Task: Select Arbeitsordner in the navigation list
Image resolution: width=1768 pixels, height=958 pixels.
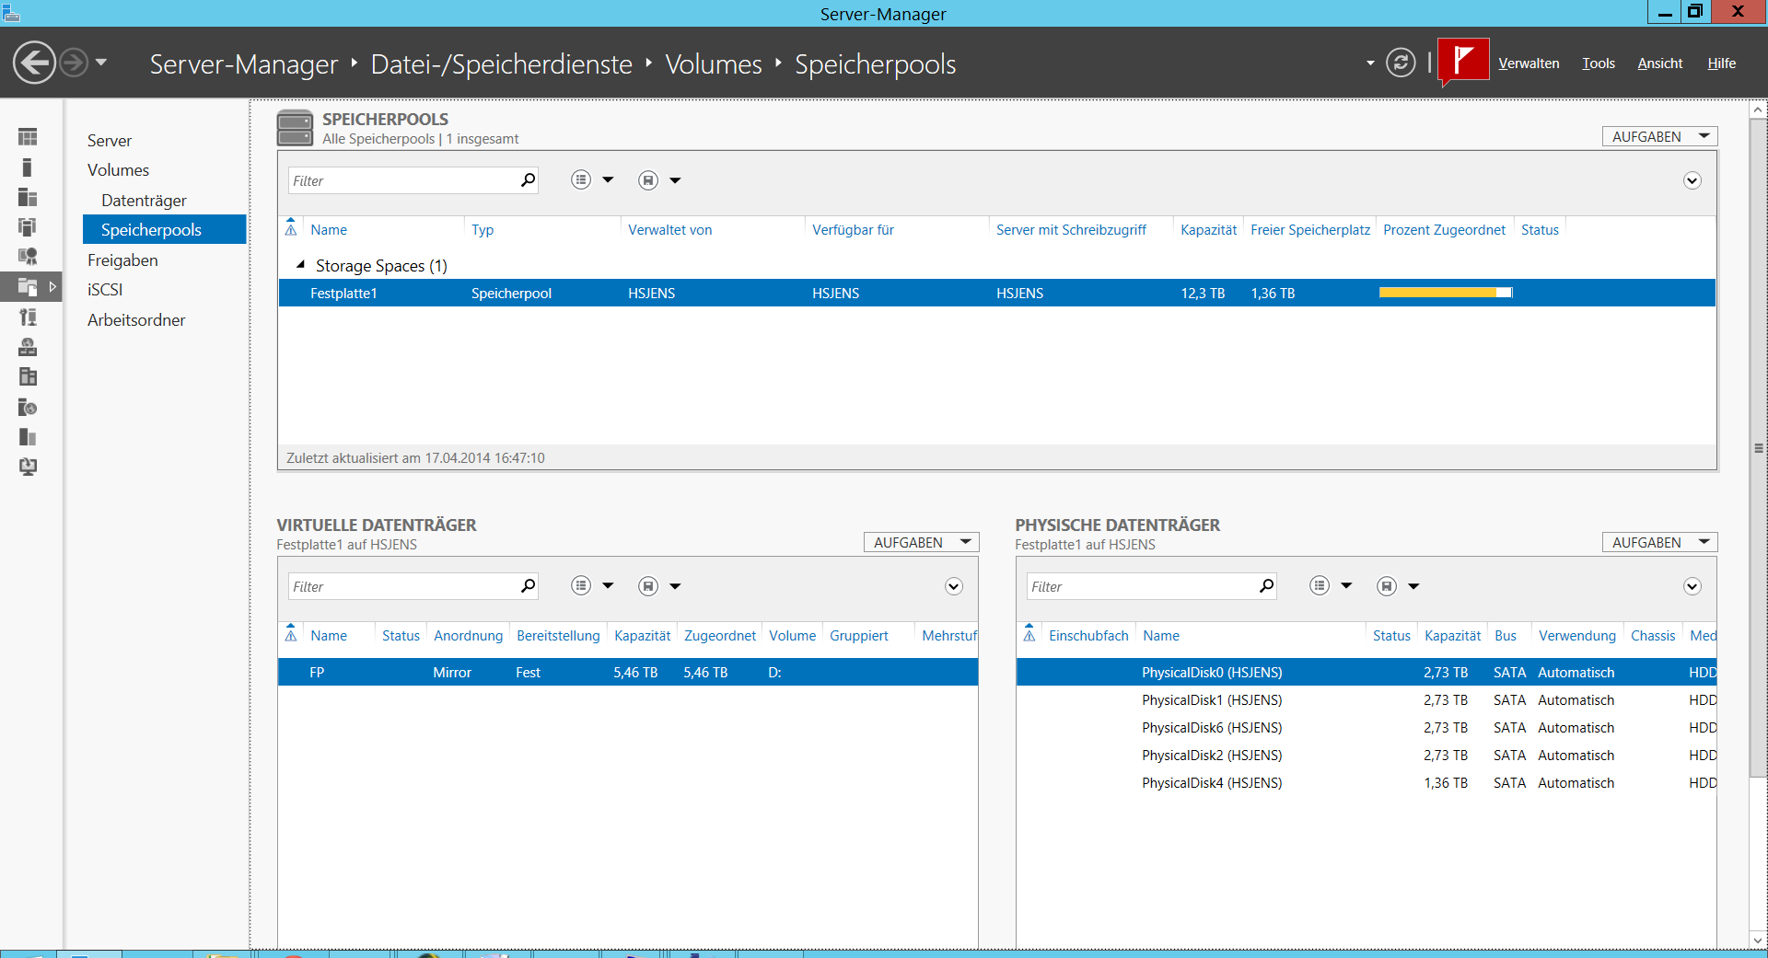Action: [136, 319]
